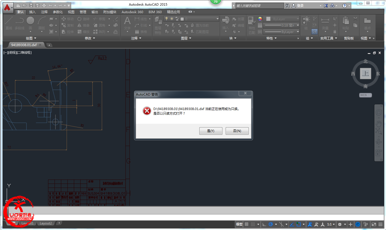Screen dimensions: 386x230
Task: Expand the 图层 panel flyout
Action: [x=186, y=38]
